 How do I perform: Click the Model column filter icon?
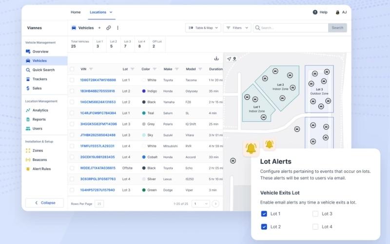coord(200,69)
